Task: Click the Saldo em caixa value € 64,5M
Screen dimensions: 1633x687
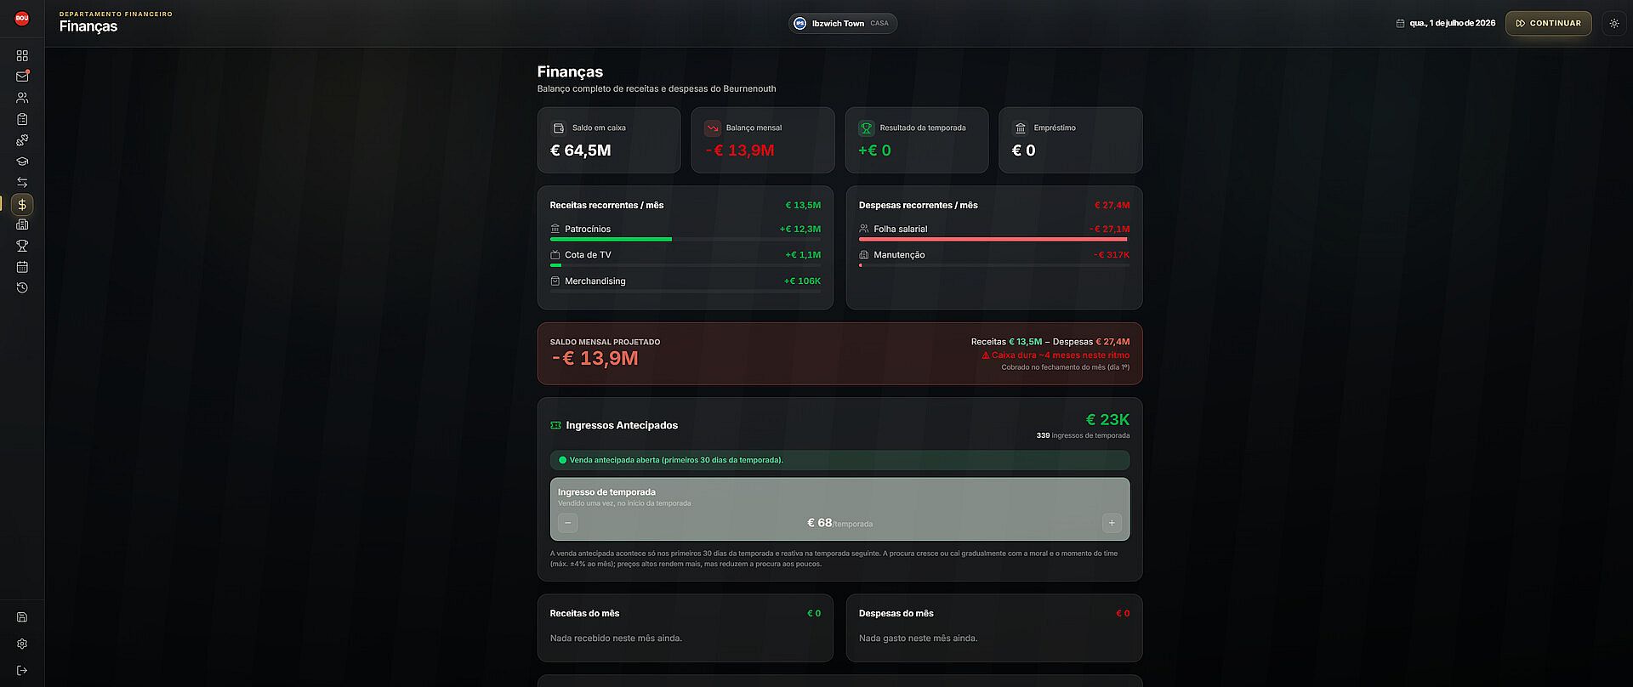Action: [x=581, y=150]
